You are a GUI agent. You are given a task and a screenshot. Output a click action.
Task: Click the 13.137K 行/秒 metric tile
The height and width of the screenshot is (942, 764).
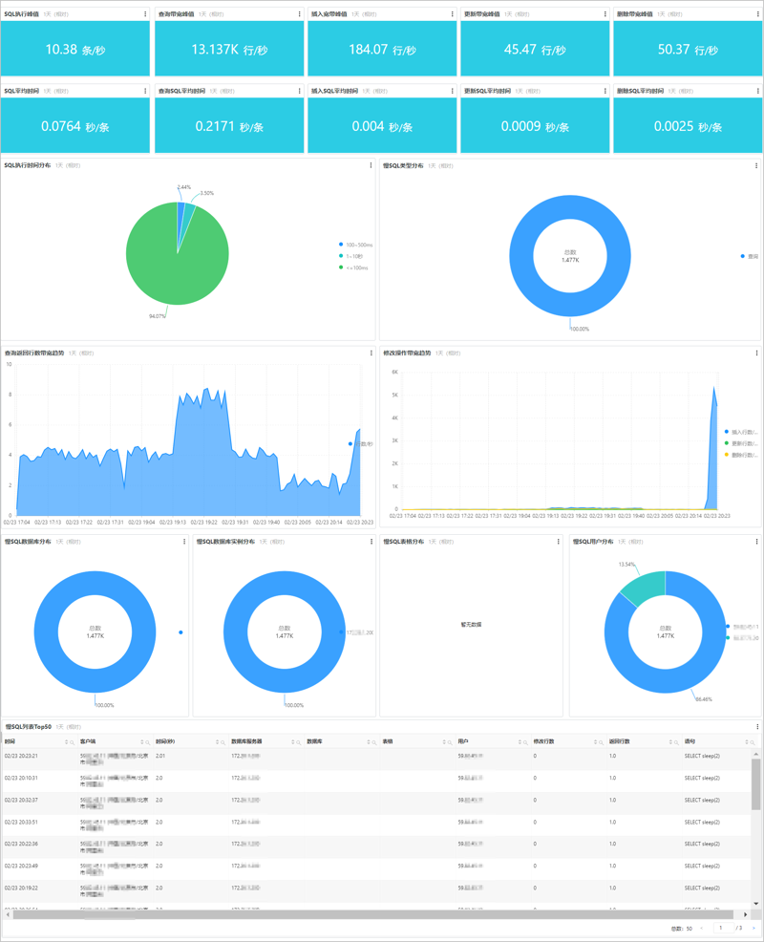pyautogui.click(x=229, y=49)
